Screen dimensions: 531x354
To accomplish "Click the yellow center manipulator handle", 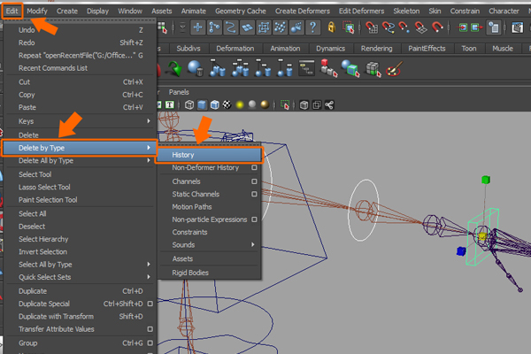I will (x=482, y=236).
